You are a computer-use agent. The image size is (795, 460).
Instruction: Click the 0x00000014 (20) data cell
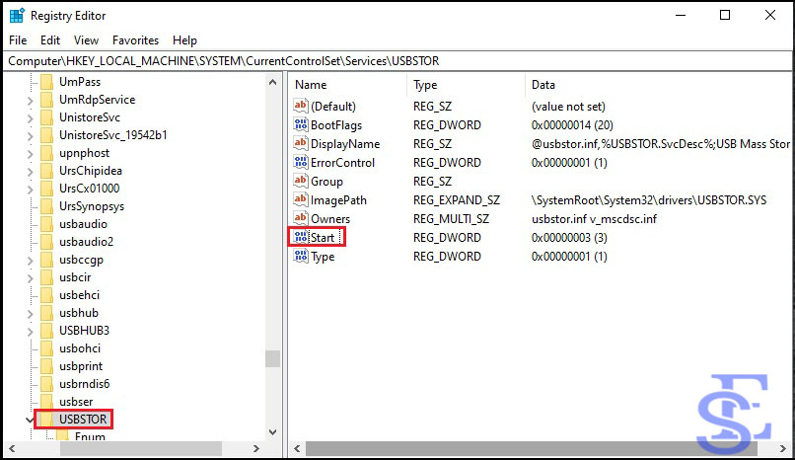point(572,124)
